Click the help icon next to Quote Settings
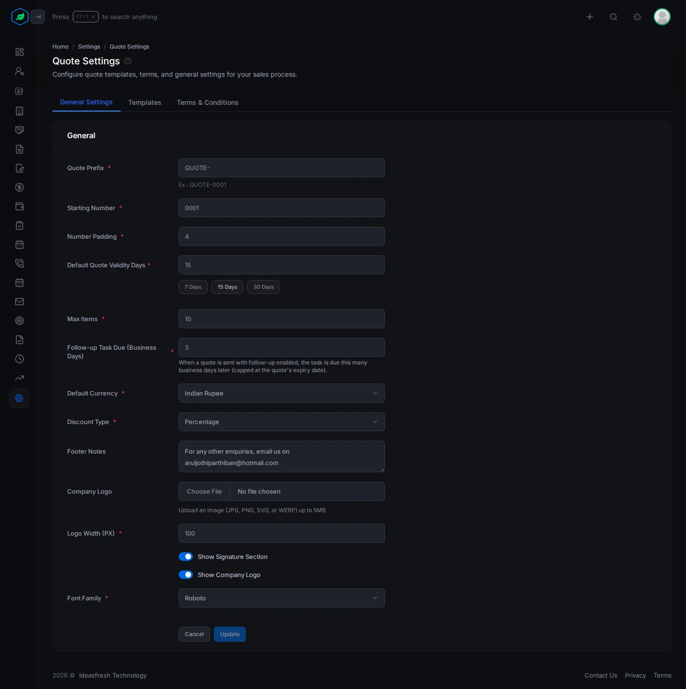 pos(128,61)
